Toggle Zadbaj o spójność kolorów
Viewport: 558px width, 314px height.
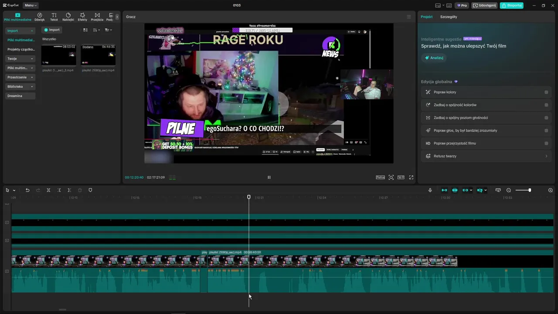point(546,105)
